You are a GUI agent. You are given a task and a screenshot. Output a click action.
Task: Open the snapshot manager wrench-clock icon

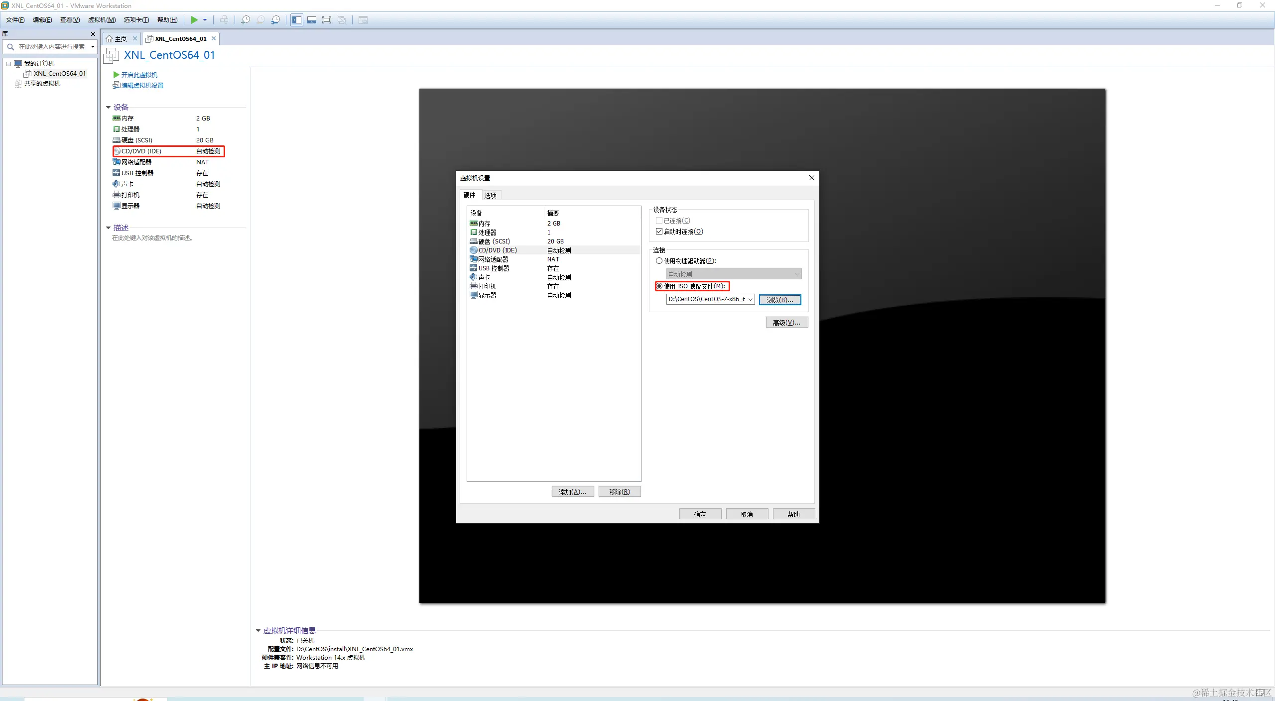(x=275, y=20)
